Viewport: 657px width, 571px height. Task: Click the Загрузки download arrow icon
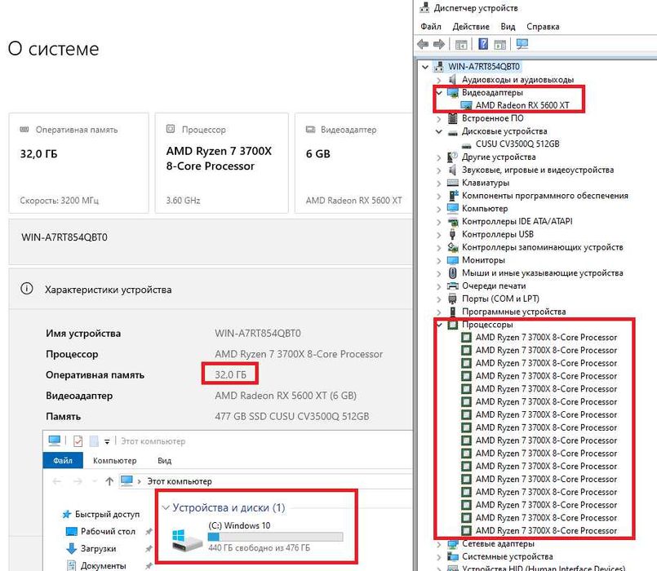pyautogui.click(x=72, y=548)
